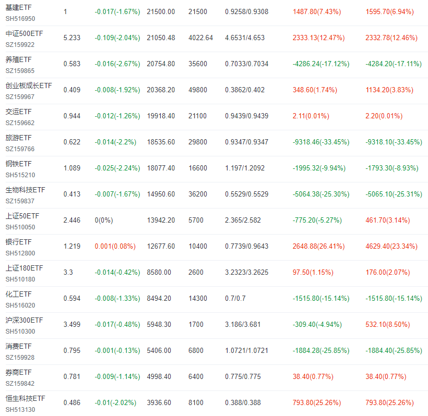This screenshot has width=428, height=416.
Task: Select profit 532.10(8.50%) for 沪深300ETF
Action: 388,324
